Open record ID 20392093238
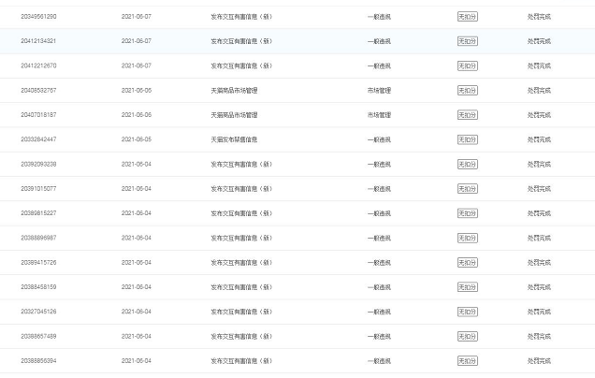The height and width of the screenshot is (378, 595). pos(38,164)
